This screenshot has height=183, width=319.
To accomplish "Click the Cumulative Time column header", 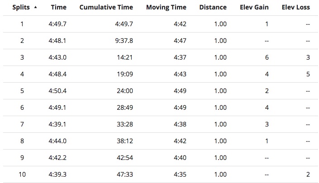I will point(106,8).
